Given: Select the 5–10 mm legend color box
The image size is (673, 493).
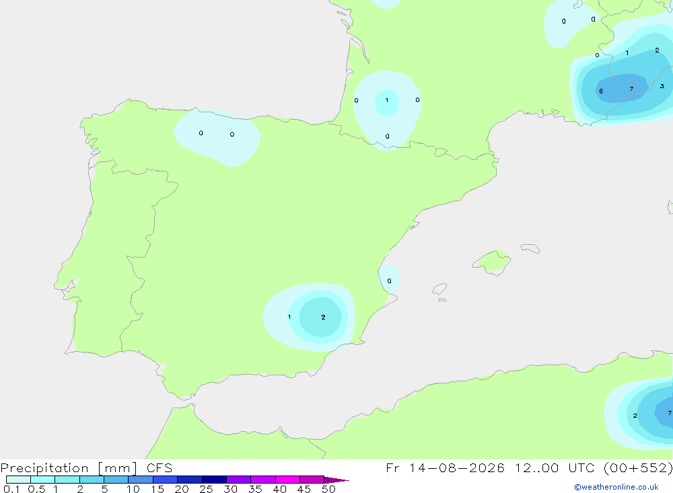Looking at the screenshot, I should (116, 480).
